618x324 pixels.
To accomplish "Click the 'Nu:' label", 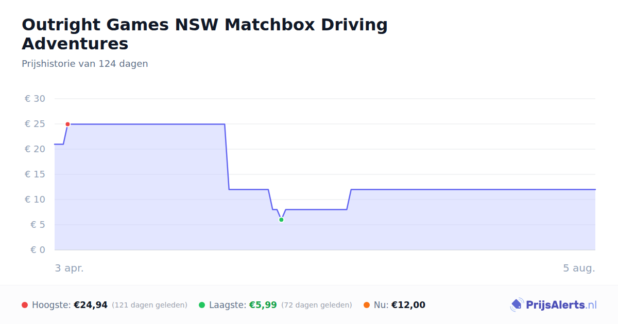I will click(381, 305).
